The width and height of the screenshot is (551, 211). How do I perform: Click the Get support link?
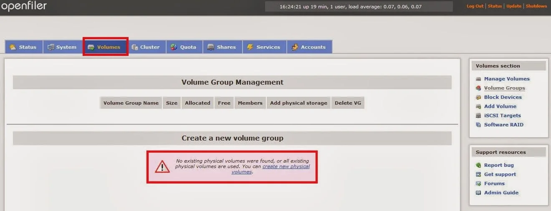pyautogui.click(x=500, y=174)
